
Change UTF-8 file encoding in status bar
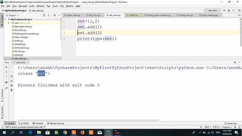216,127
